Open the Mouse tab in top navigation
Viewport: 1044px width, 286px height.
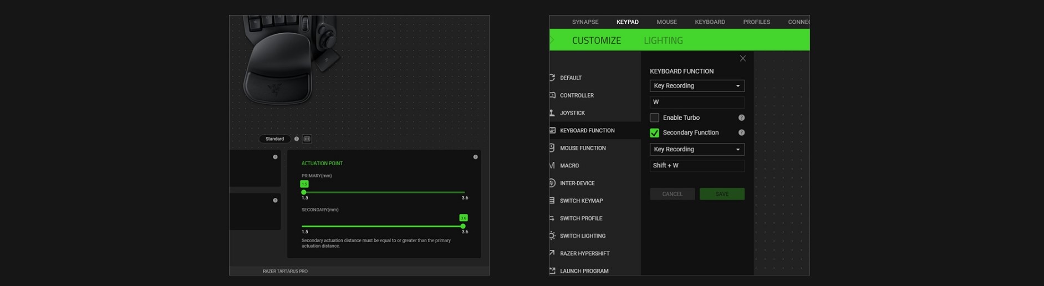coord(666,22)
